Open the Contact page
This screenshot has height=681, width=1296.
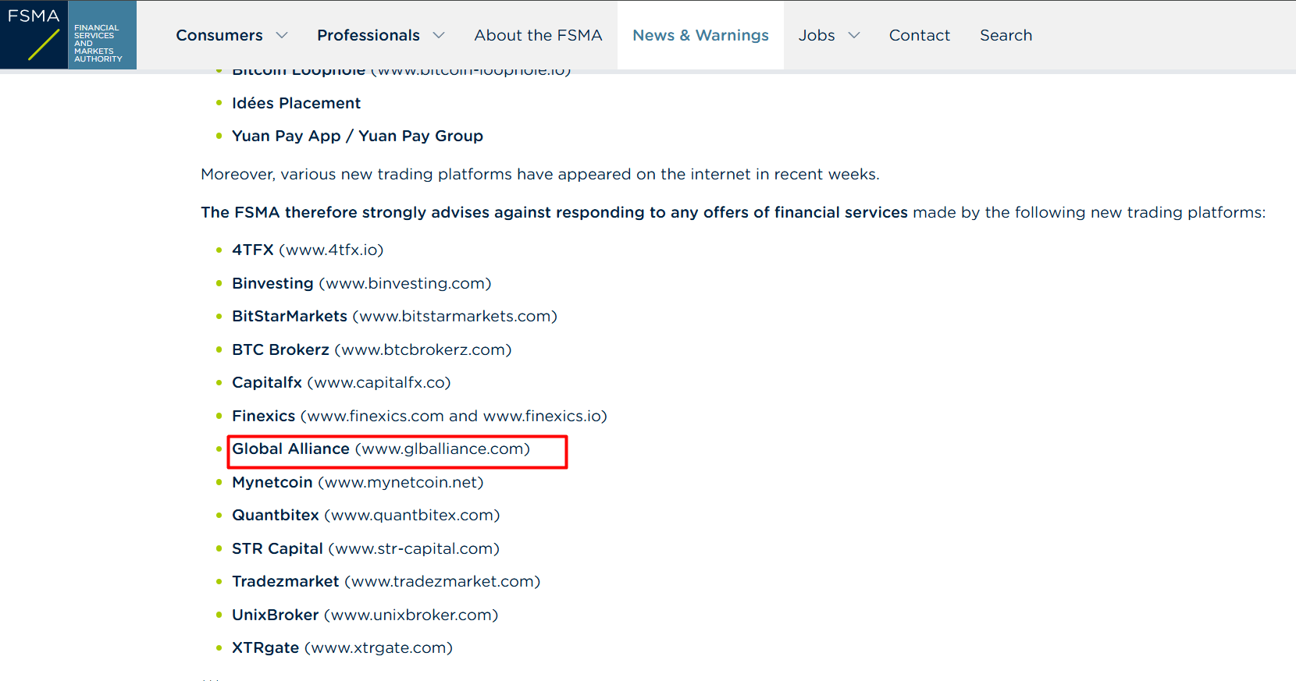pos(920,35)
